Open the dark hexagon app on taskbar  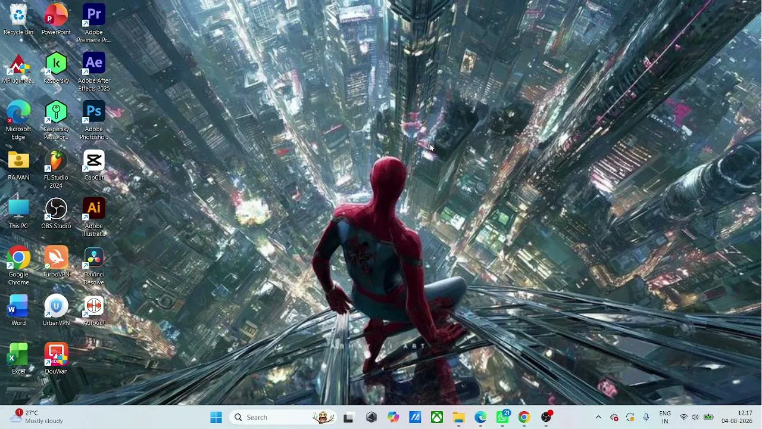point(371,418)
